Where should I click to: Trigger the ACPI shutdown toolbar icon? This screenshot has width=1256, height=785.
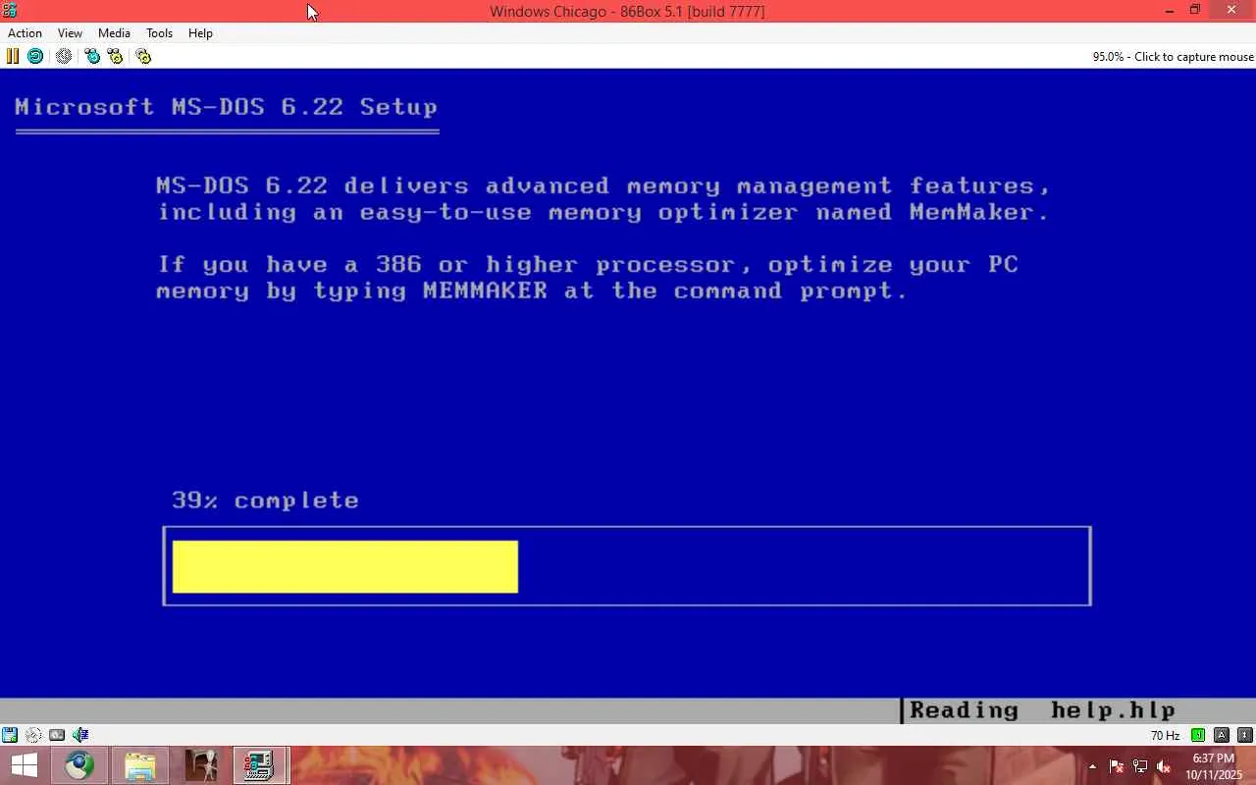pos(64,56)
